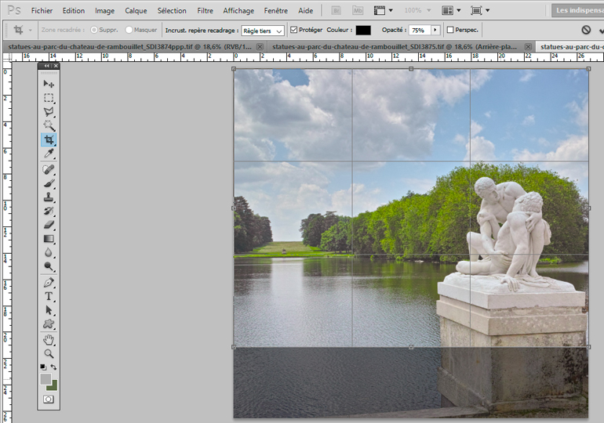This screenshot has width=604, height=423.
Task: Select the Magic Wand tool
Action: [49, 125]
